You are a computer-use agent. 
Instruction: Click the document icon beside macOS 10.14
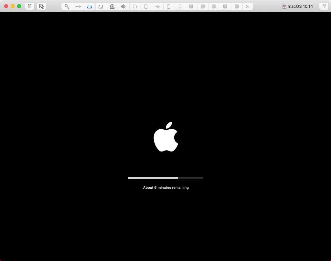click(x=284, y=6)
